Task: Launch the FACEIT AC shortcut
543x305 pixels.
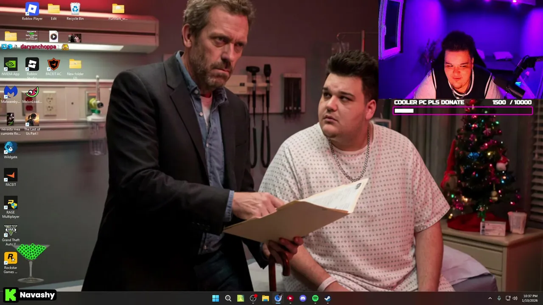Action: click(53, 67)
